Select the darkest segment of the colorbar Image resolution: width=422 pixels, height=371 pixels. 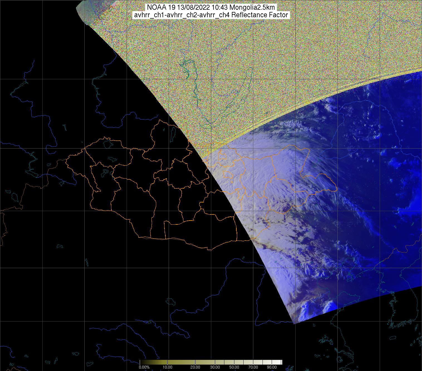click(x=143, y=362)
